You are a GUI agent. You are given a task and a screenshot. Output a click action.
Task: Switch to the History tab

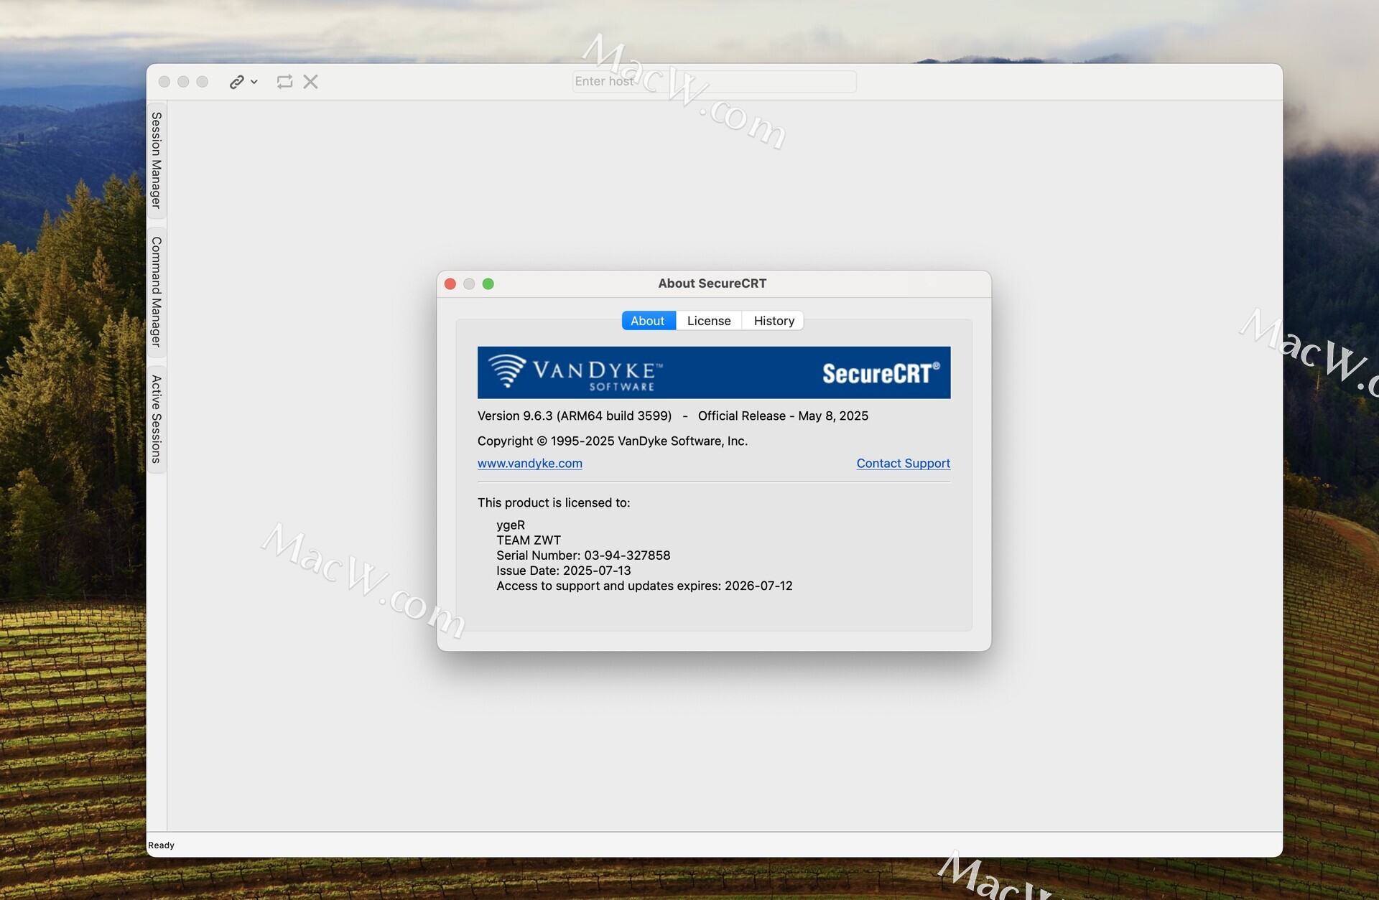tap(774, 321)
